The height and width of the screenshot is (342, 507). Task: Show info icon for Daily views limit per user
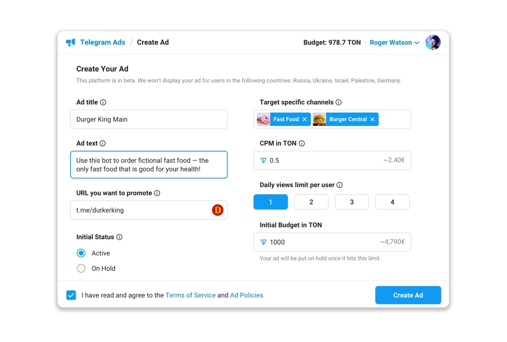point(339,185)
